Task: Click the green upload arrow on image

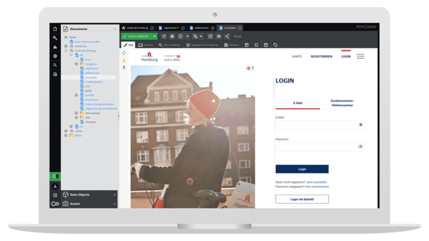Action: [253, 68]
